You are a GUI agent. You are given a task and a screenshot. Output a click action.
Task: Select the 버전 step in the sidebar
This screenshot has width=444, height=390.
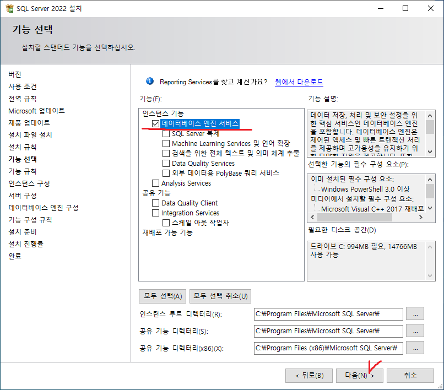pos(15,74)
